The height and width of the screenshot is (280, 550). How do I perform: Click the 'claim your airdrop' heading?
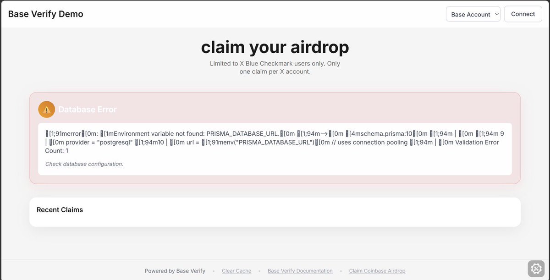click(x=275, y=47)
